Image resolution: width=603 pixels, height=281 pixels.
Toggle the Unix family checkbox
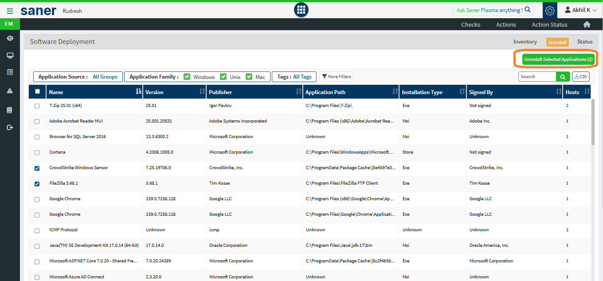[223, 76]
